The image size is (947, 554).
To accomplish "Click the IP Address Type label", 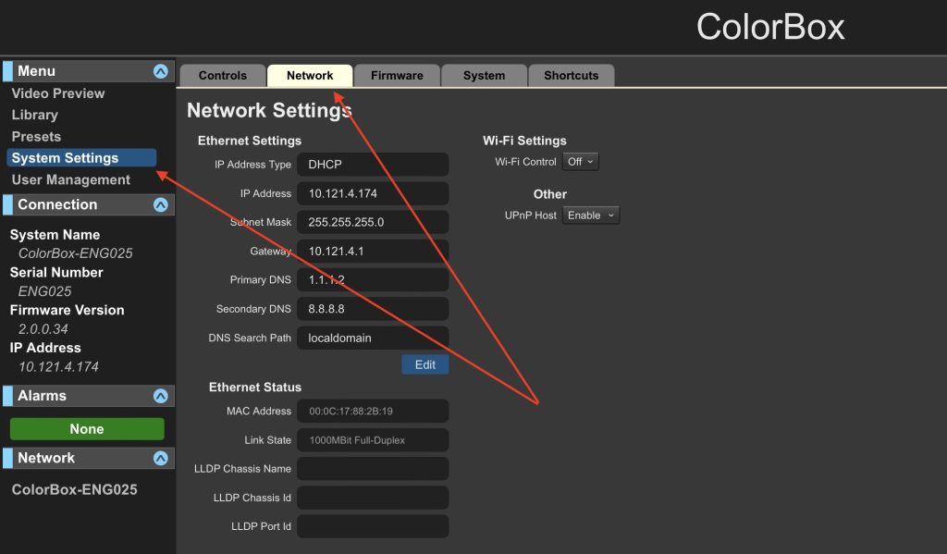I will [x=252, y=165].
